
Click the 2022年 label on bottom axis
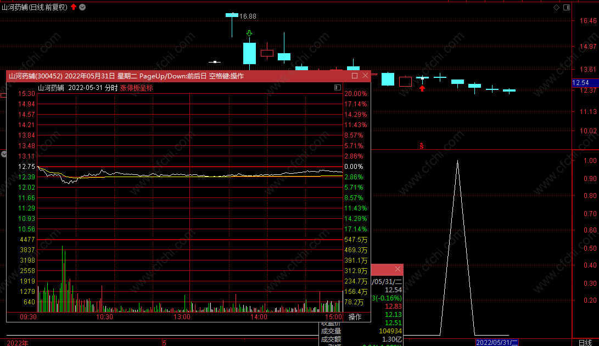pos(18,343)
